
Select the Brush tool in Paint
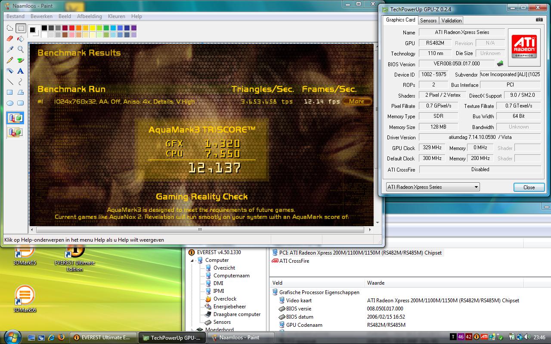click(20, 61)
